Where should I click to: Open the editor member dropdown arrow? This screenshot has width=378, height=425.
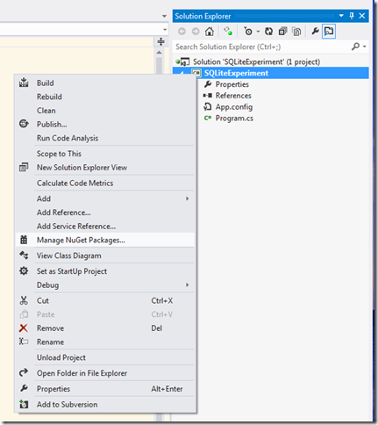click(x=165, y=30)
